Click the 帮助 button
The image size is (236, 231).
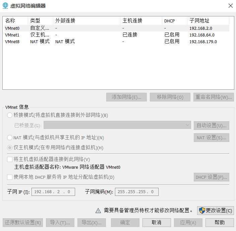(x=220, y=223)
